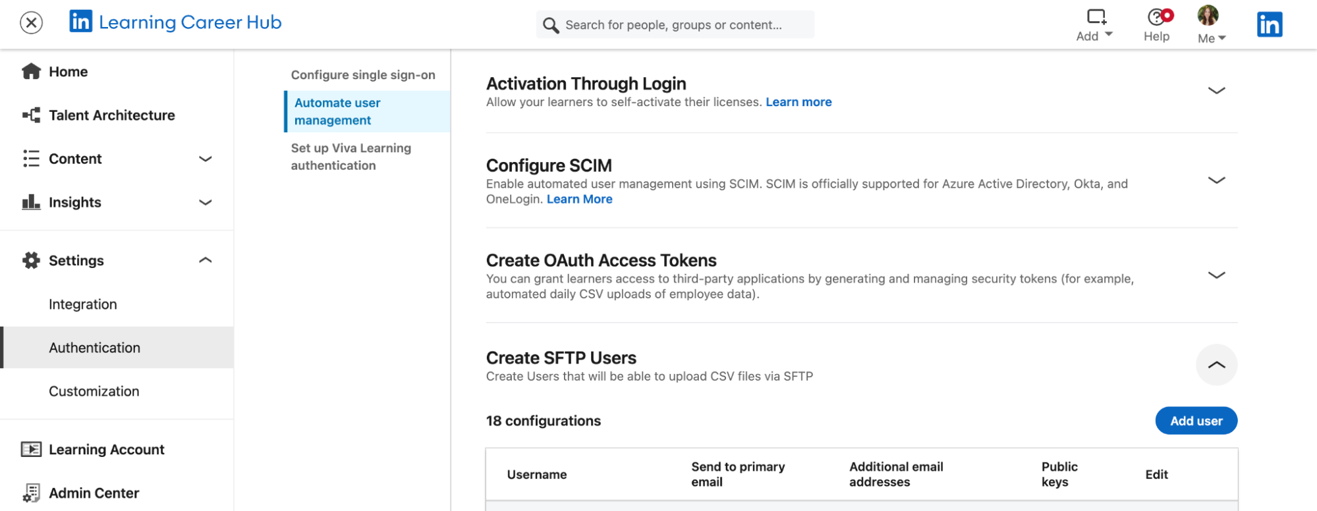Click the Admin Center icon
Viewport: 1317px width, 511px height.
coord(31,493)
